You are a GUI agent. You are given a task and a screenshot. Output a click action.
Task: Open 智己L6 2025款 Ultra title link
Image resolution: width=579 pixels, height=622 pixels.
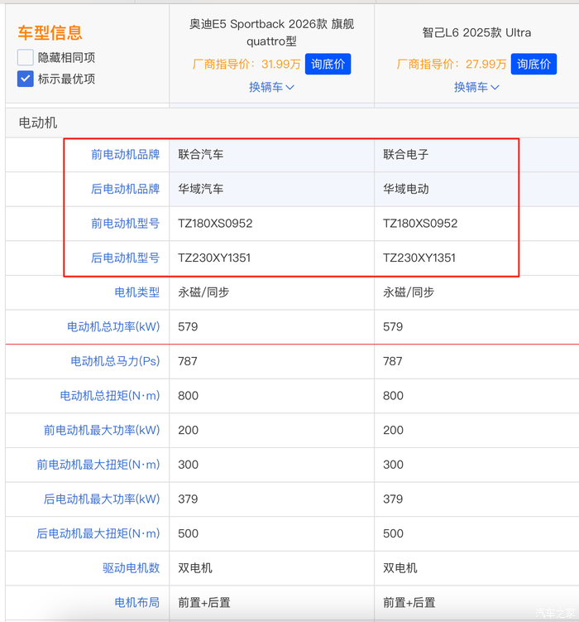point(476,32)
